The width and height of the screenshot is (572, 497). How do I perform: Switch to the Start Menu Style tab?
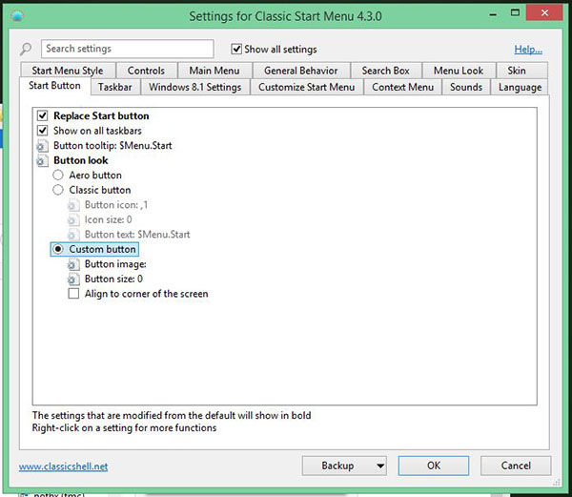68,71
